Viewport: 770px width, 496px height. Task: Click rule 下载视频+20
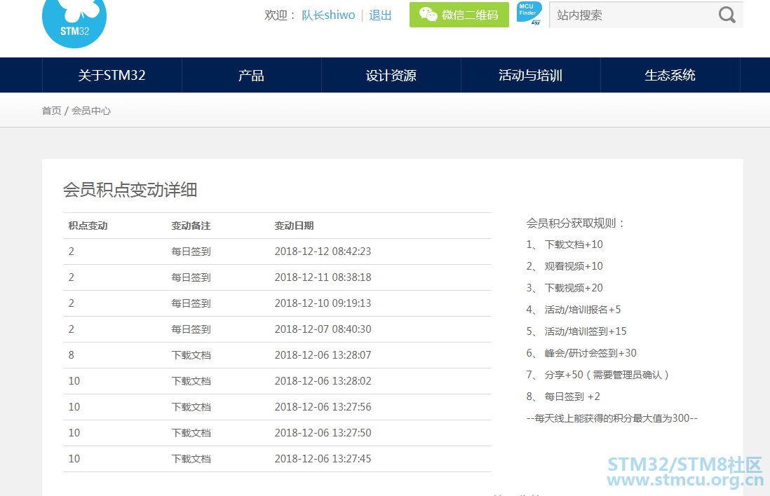pos(574,288)
